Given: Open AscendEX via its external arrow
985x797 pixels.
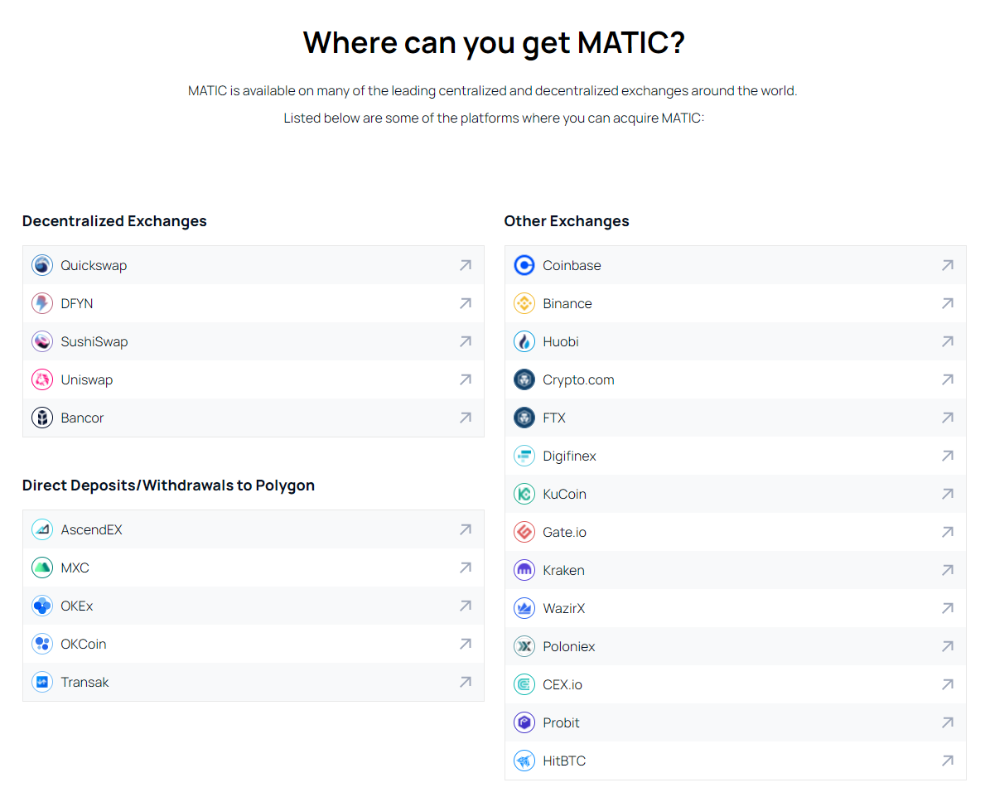Looking at the screenshot, I should [x=466, y=530].
